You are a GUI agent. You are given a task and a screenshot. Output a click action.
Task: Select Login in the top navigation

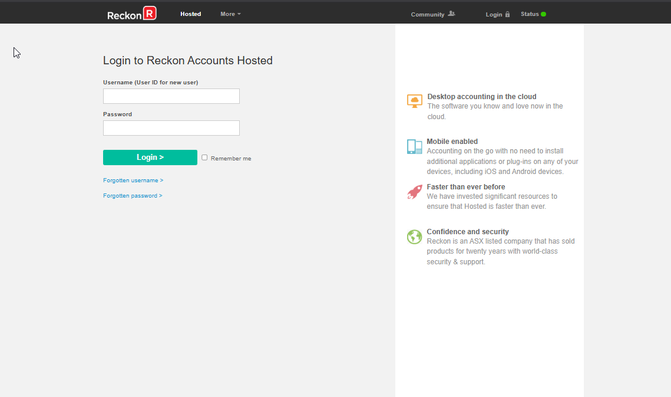pyautogui.click(x=494, y=15)
